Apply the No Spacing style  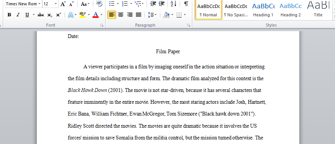point(236,9)
